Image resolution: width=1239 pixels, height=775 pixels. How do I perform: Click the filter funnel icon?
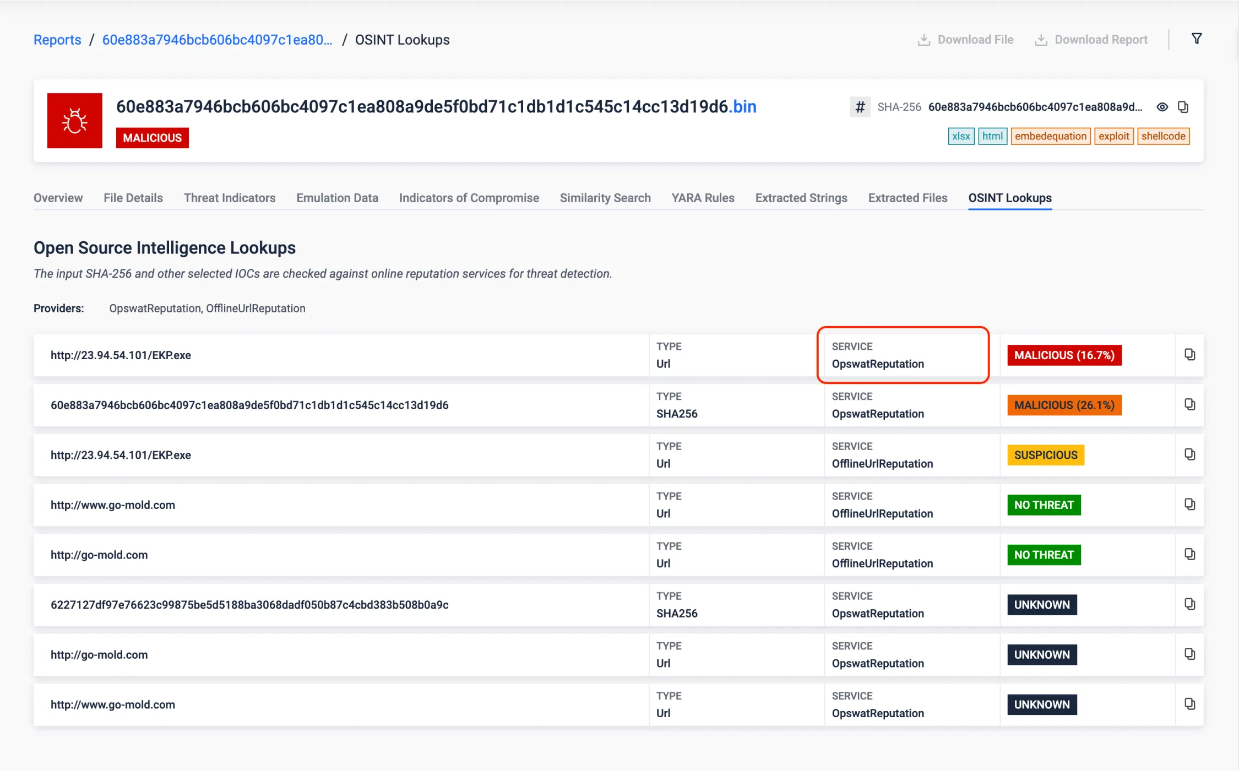[1196, 39]
